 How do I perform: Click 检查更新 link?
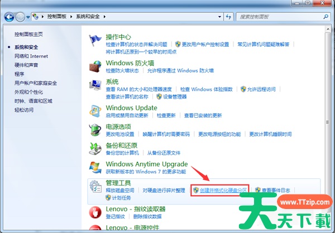(x=166, y=115)
